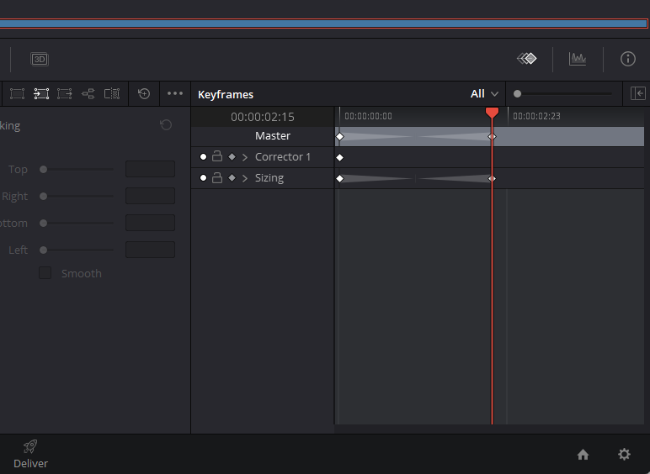This screenshot has height=474, width=650.
Task: Select the node sizing icon
Action: click(88, 94)
